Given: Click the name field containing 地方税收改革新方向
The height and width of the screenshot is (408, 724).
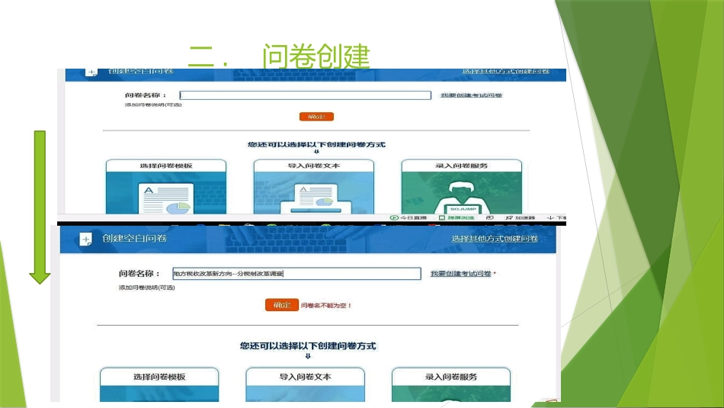Looking at the screenshot, I should tap(296, 274).
